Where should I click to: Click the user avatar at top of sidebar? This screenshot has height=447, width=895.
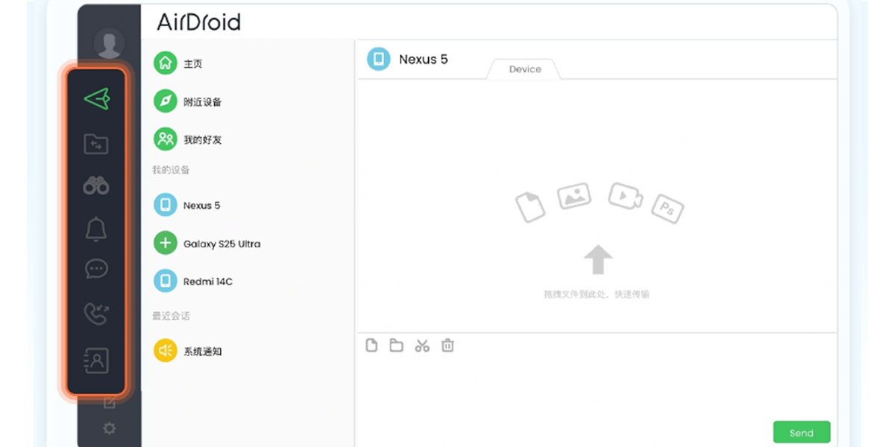109,43
